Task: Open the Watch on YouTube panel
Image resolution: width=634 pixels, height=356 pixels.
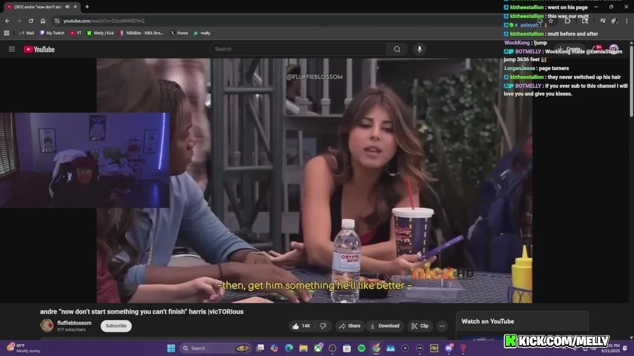Action: pos(522,321)
